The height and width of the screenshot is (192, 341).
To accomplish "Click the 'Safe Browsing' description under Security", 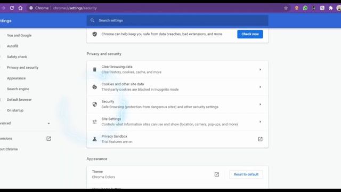I will click(160, 107).
